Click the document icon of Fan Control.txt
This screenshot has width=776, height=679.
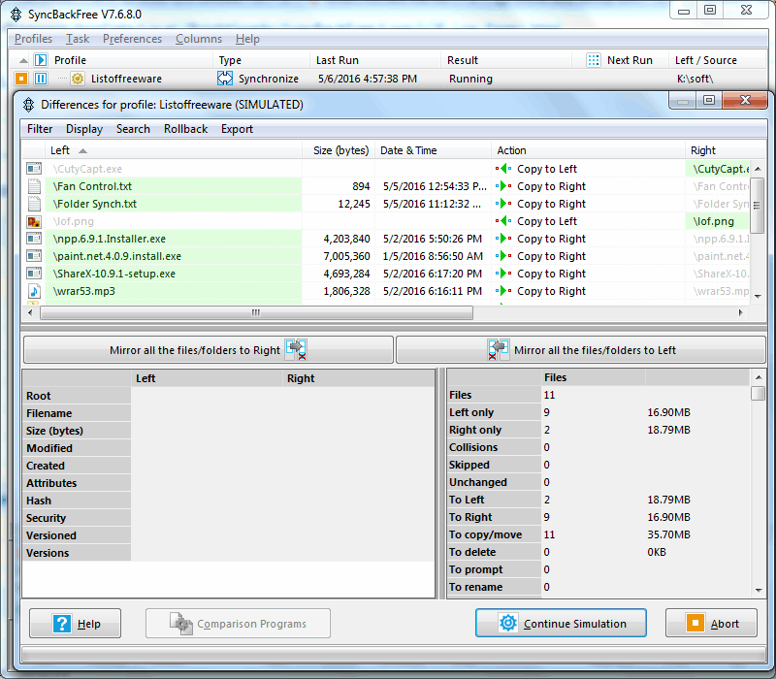(34, 186)
